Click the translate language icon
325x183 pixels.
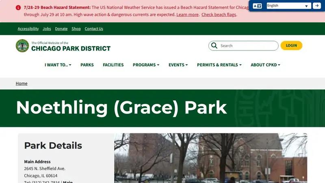click(257, 6)
